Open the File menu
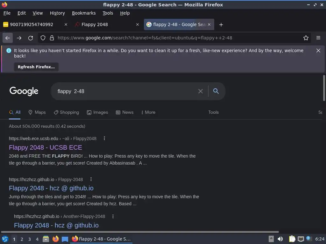The image size is (326, 244). tap(7, 13)
